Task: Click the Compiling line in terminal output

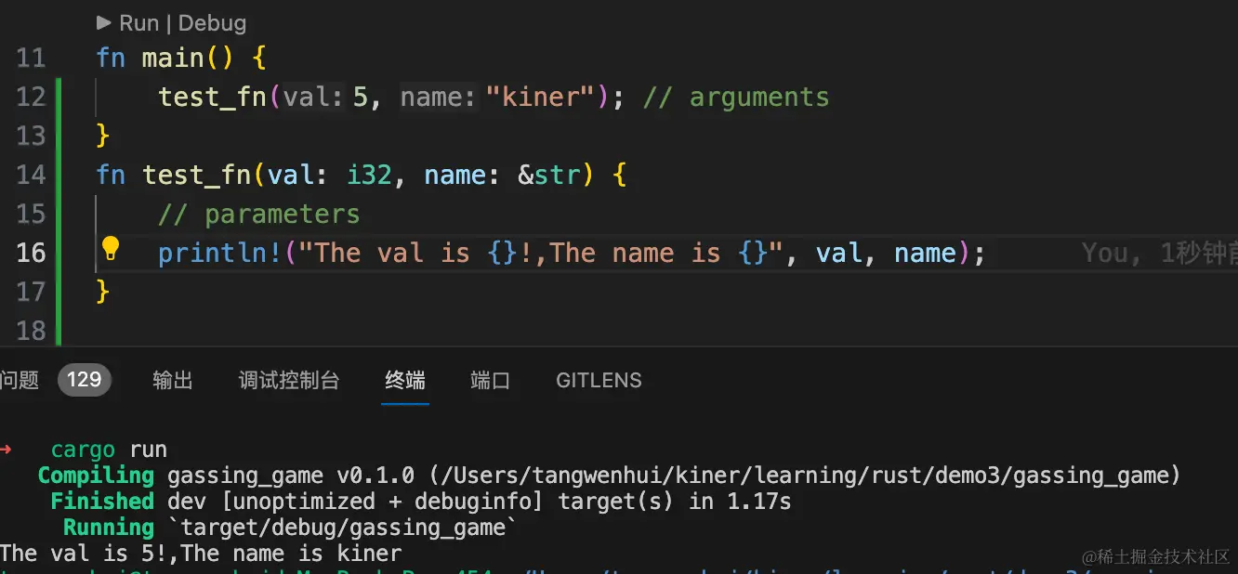Action: [x=610, y=476]
